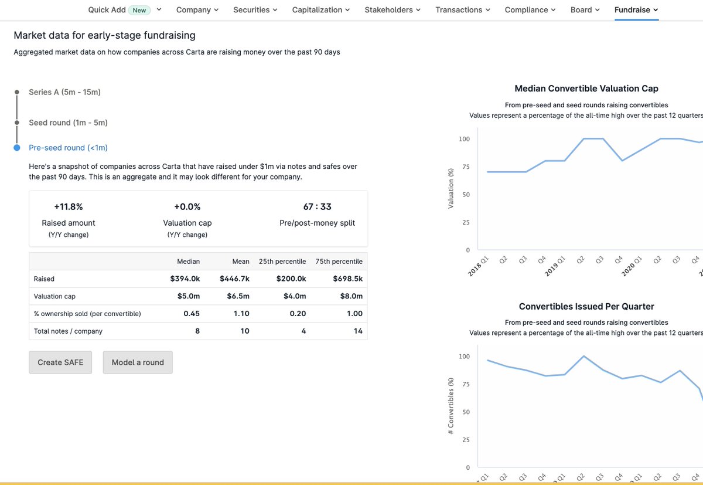Expand the Board menu
The image size is (703, 485).
coord(585,10)
